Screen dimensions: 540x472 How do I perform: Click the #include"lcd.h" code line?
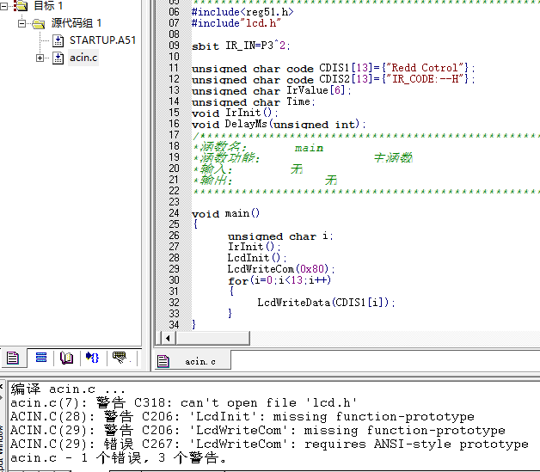[236, 23]
